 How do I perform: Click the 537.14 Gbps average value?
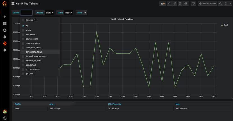tap(55, 109)
